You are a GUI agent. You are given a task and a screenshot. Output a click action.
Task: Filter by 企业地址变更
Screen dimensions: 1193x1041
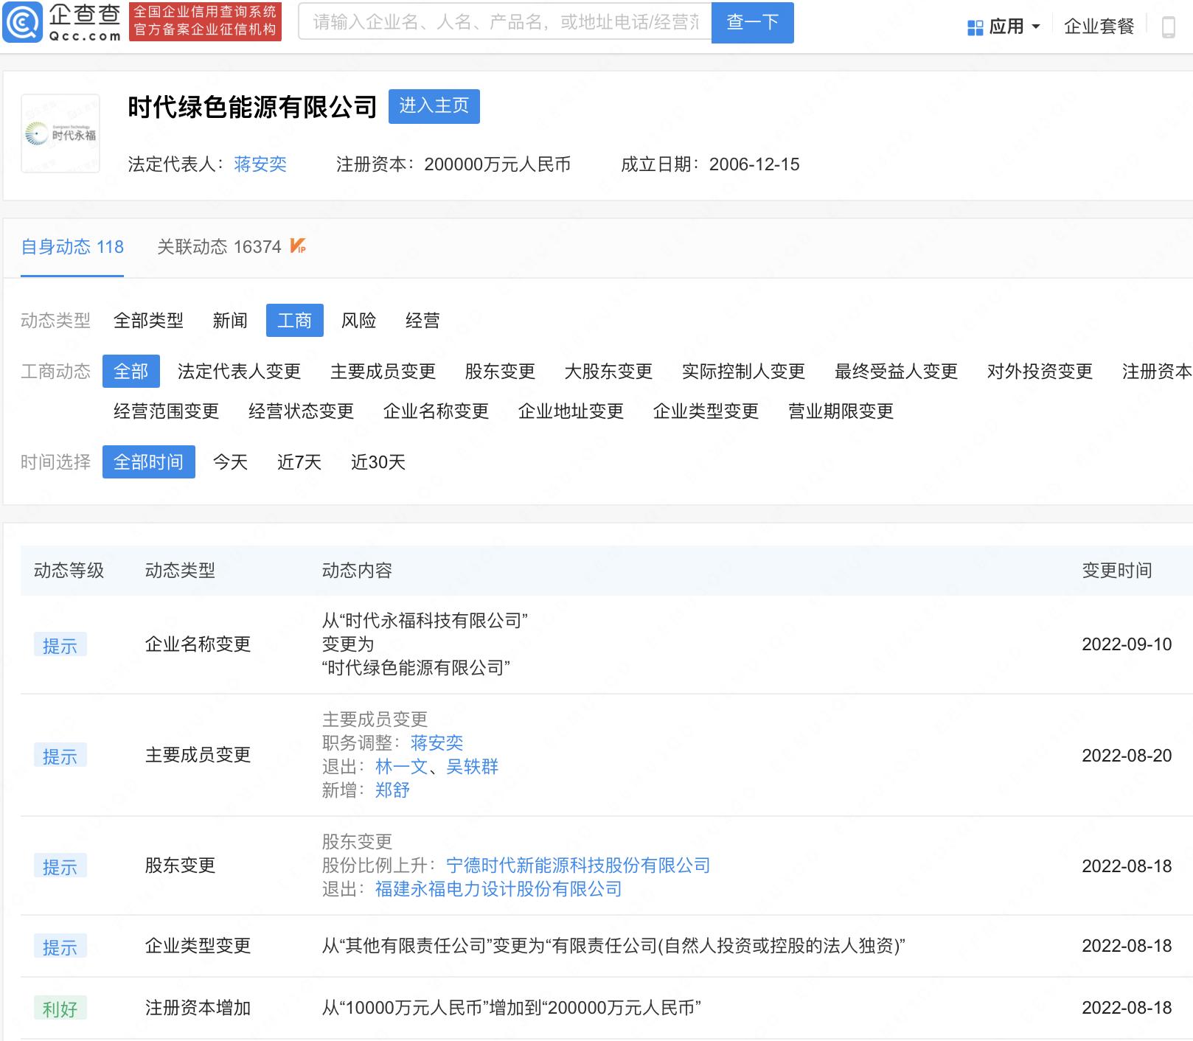571,411
